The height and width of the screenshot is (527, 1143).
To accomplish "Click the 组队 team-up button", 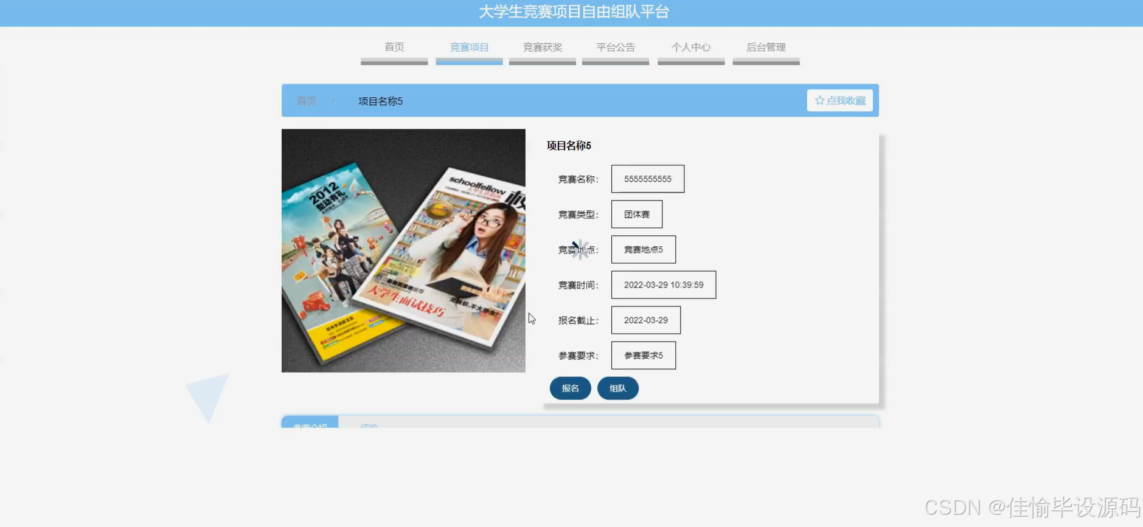I will tap(618, 388).
